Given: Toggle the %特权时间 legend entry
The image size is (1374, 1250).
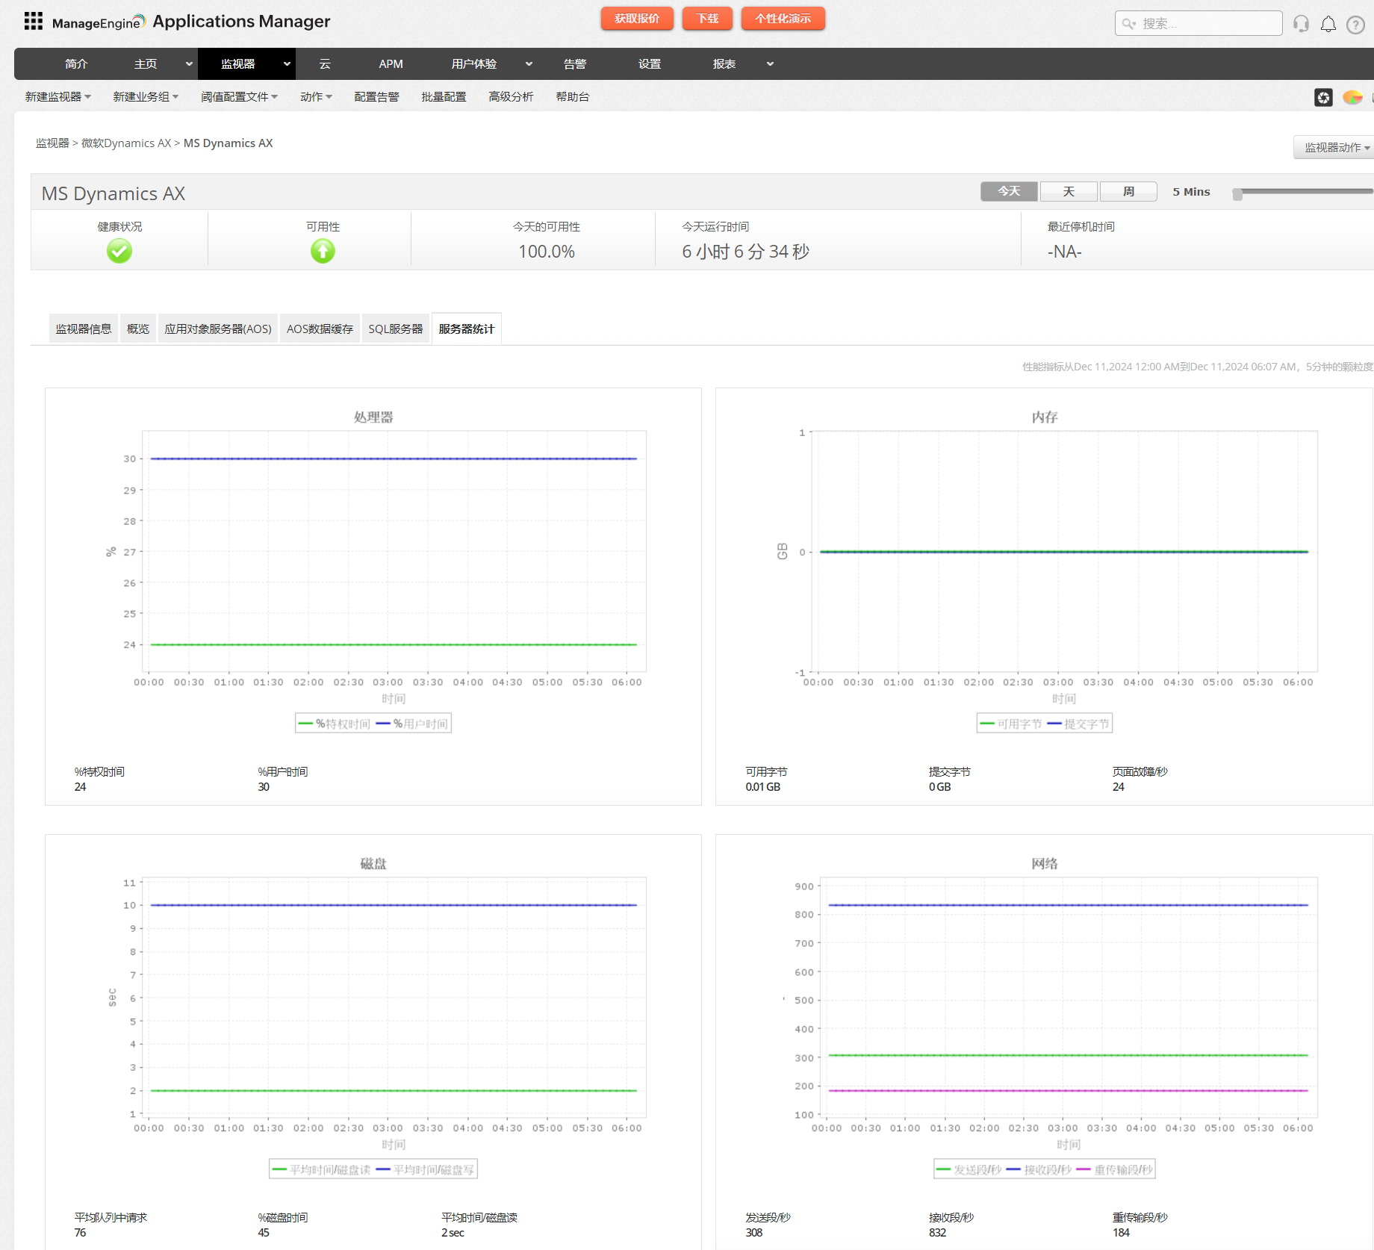Looking at the screenshot, I should pos(335,724).
